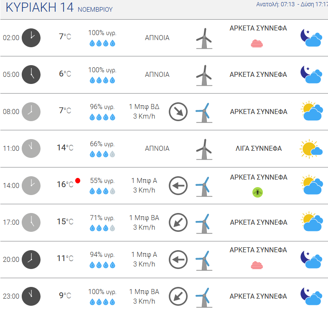Click the red fog icon at 02:00
Viewport: 328px width, 312px height.
[x=257, y=43]
